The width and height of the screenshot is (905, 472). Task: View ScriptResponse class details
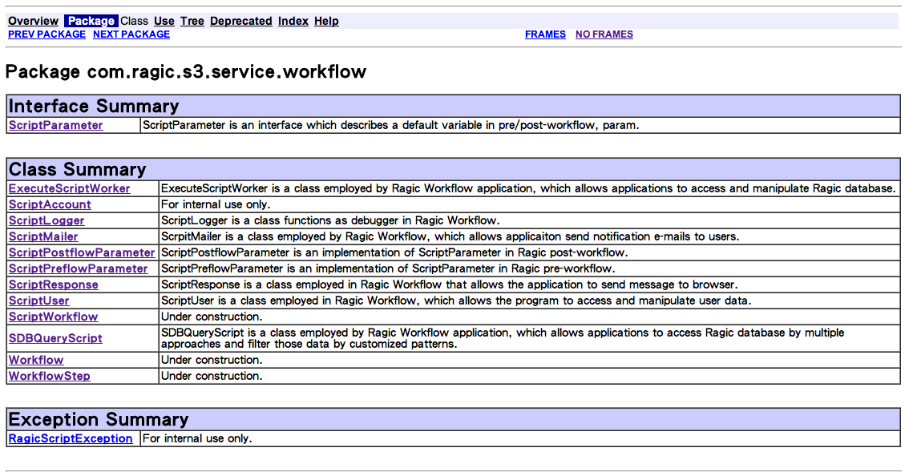point(54,284)
